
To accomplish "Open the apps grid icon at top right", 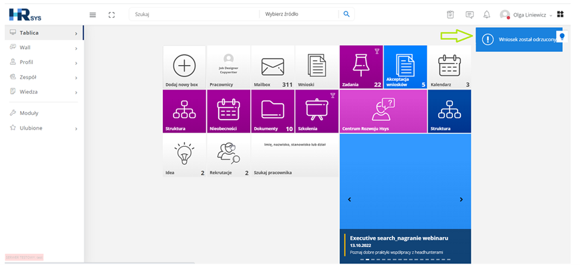I will tap(561, 15).
